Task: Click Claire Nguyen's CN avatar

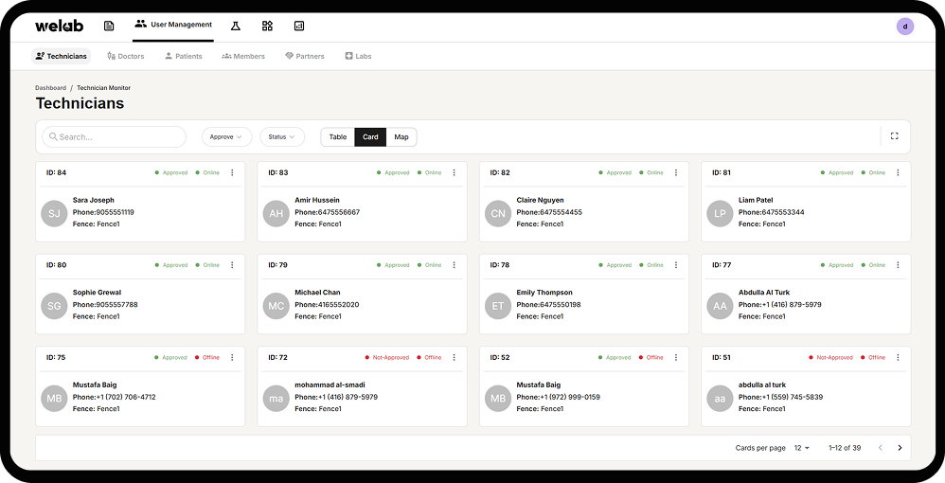Action: pos(498,213)
